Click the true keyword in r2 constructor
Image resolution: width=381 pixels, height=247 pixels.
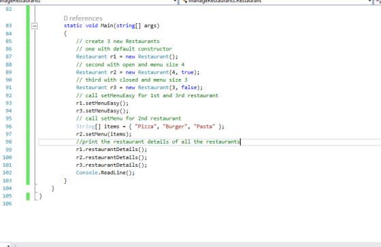pyautogui.click(x=187, y=72)
